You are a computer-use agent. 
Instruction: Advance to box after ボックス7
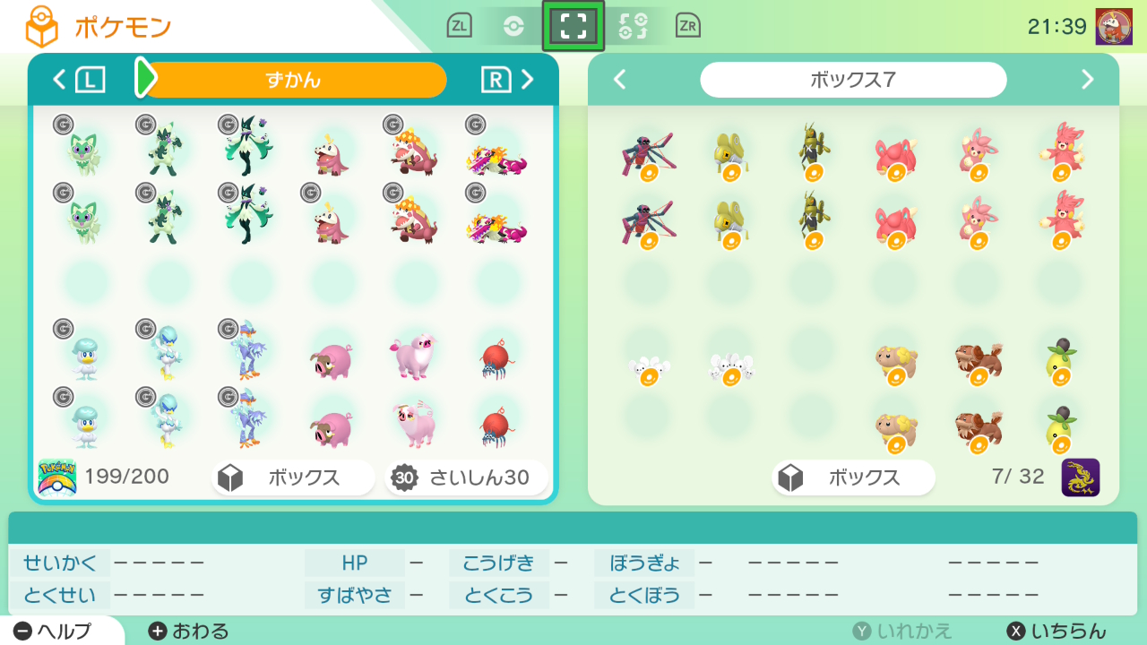[1088, 80]
